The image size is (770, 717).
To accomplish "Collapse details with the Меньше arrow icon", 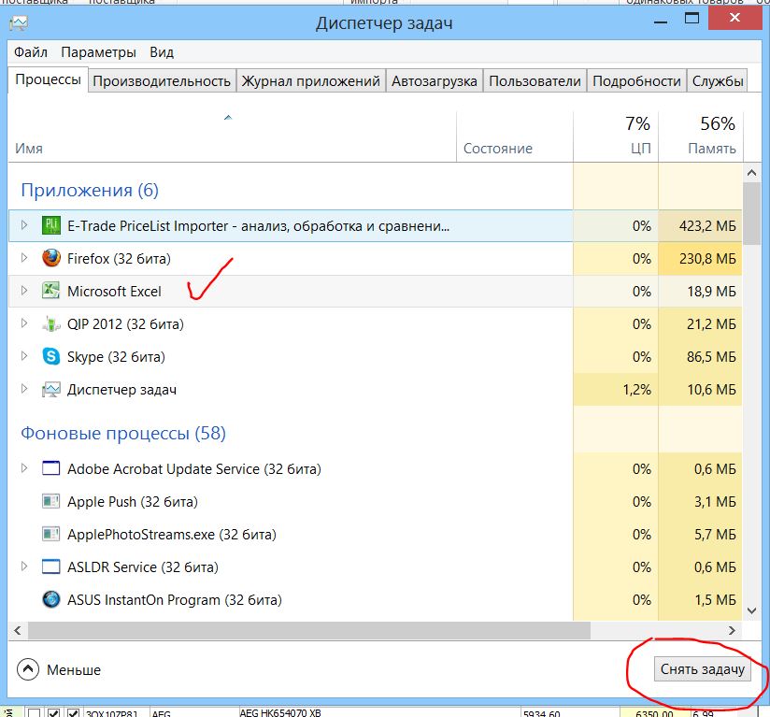I will [28, 669].
